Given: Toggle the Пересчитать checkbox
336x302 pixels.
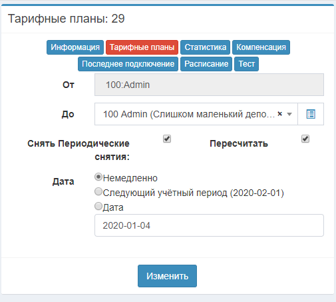Looking at the screenshot, I should [x=305, y=139].
